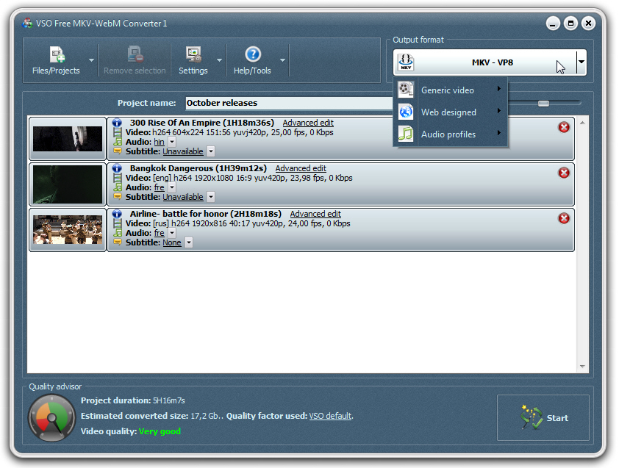Click the VSO app icon in title bar

(28, 24)
